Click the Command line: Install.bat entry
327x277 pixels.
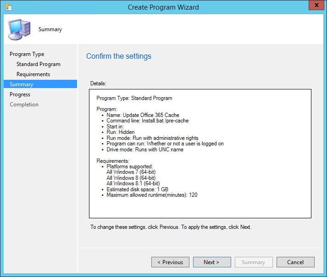(x=147, y=121)
